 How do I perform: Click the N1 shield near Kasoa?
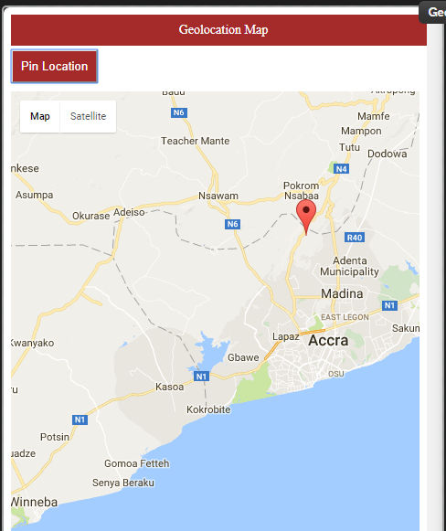coord(201,377)
